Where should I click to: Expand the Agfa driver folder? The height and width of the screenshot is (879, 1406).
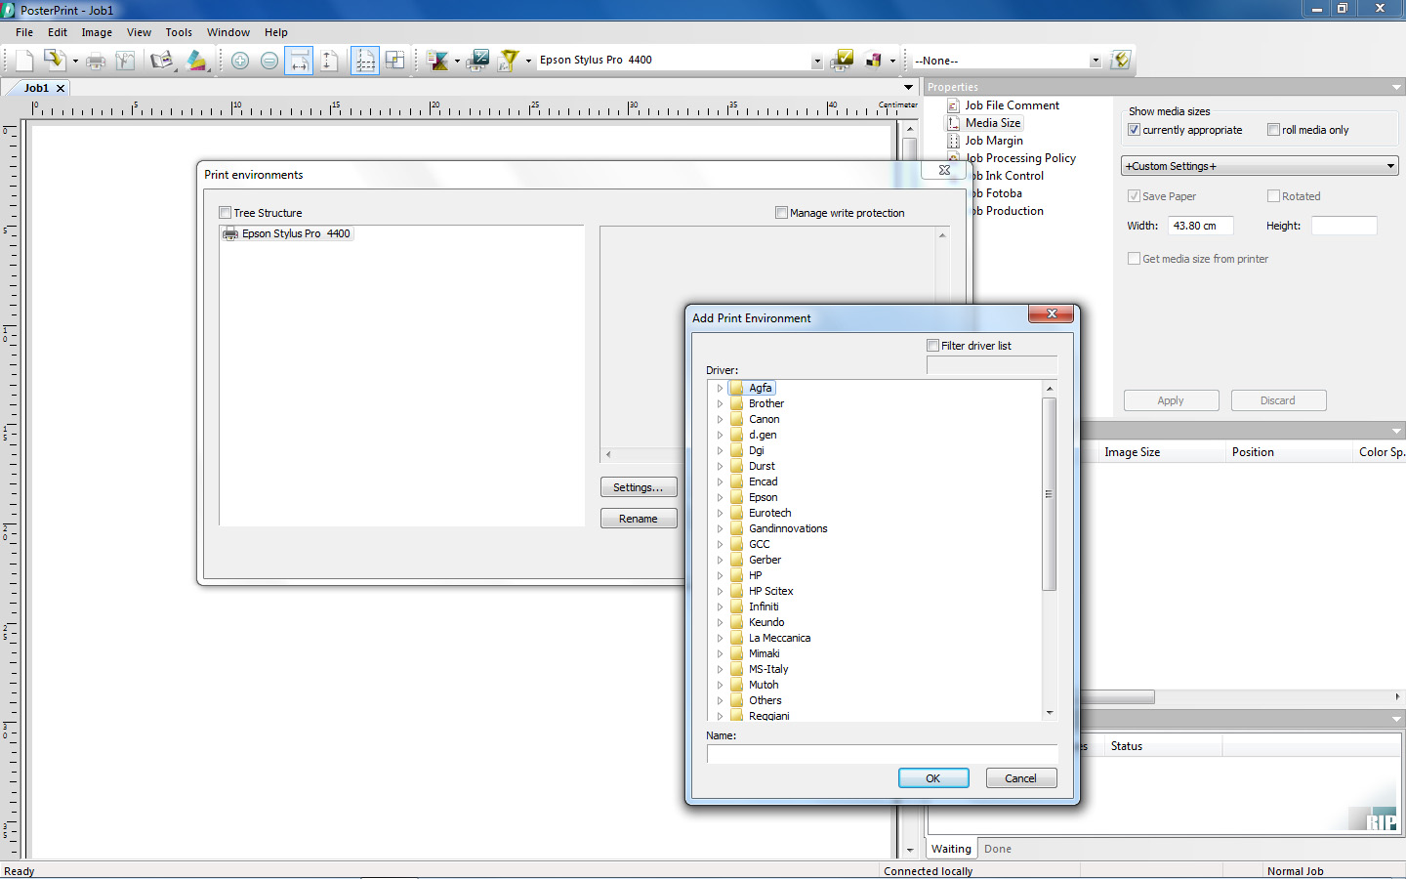click(721, 388)
